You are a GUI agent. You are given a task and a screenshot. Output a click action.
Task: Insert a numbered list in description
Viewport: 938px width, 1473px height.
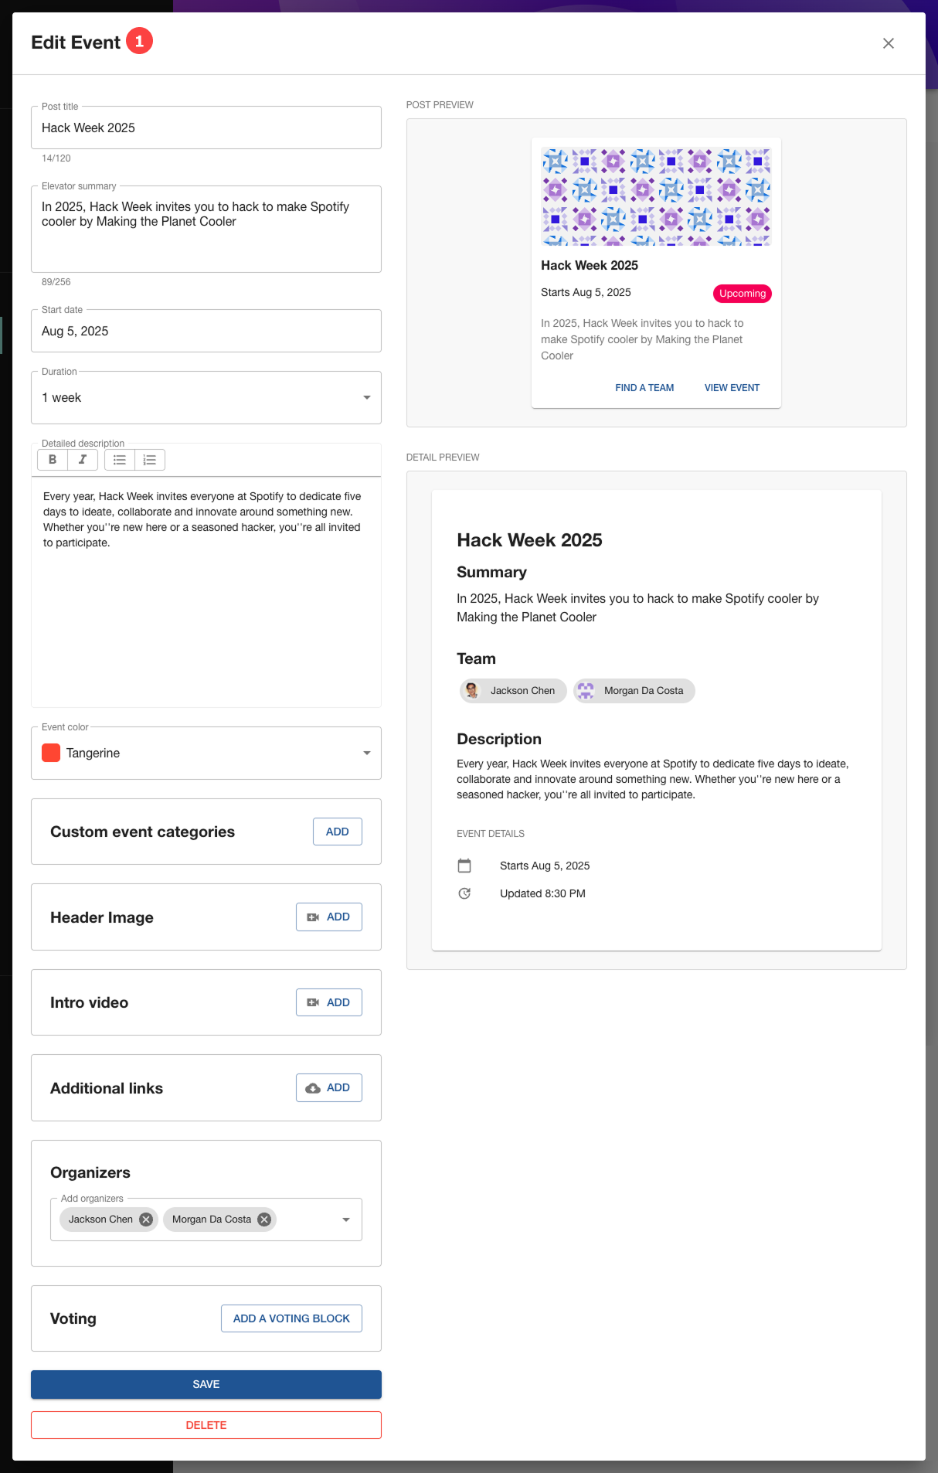150,460
